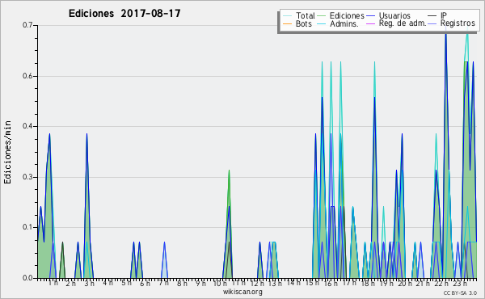
Task: Click the Ediciones legend label
Action: (347, 15)
